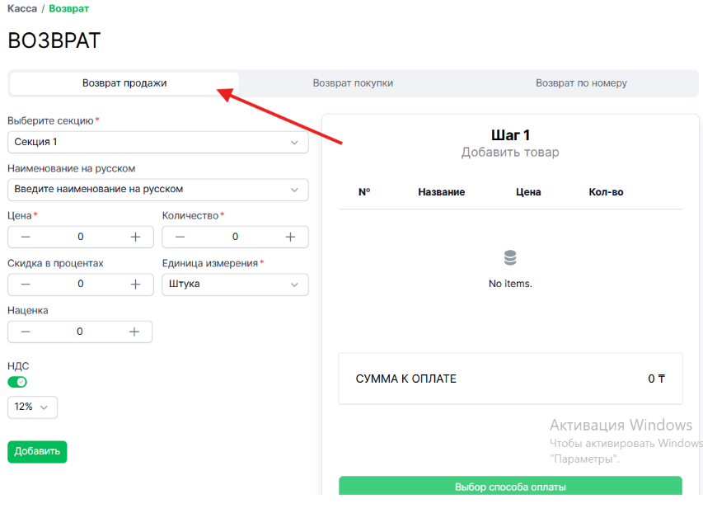Select the Возврат продажи tab
Viewport: 703px width, 513px height.
tap(124, 83)
